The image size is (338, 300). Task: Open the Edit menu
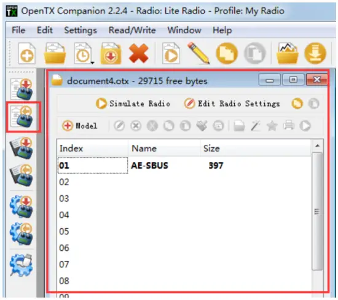pyautogui.click(x=45, y=30)
